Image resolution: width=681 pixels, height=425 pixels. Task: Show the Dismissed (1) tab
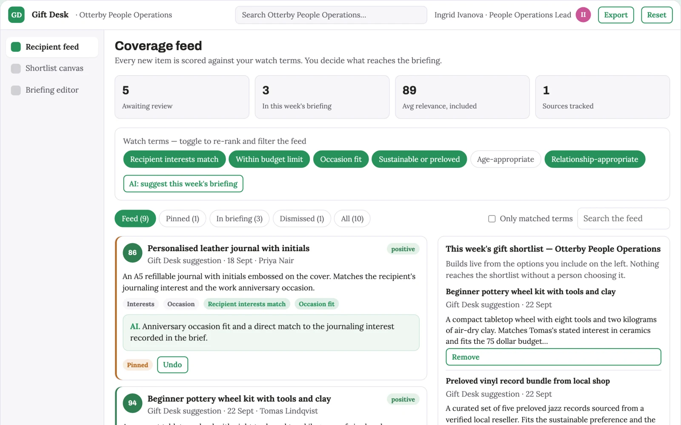coord(302,219)
